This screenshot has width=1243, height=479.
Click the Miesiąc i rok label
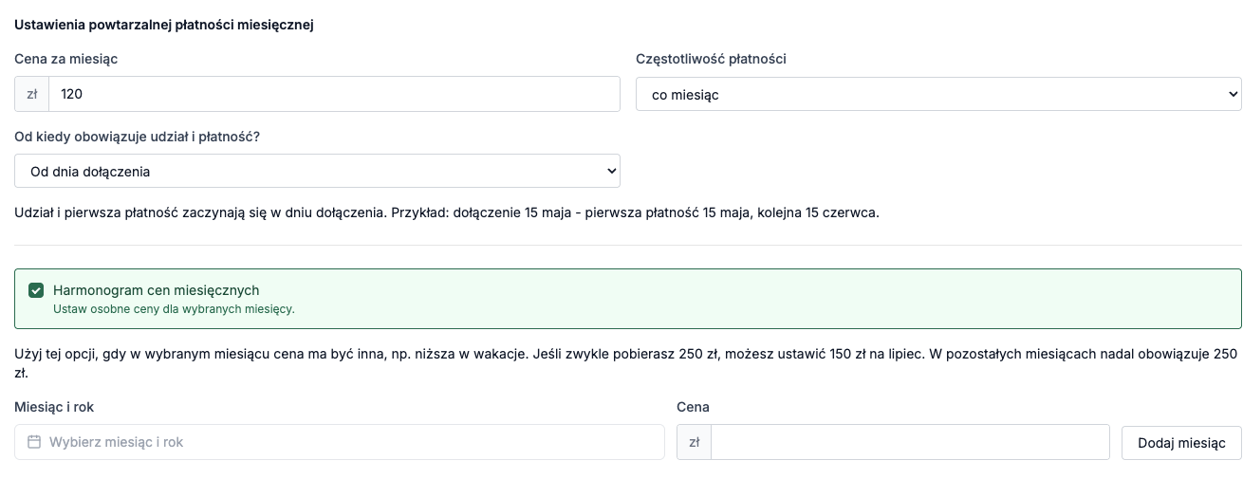pos(54,407)
